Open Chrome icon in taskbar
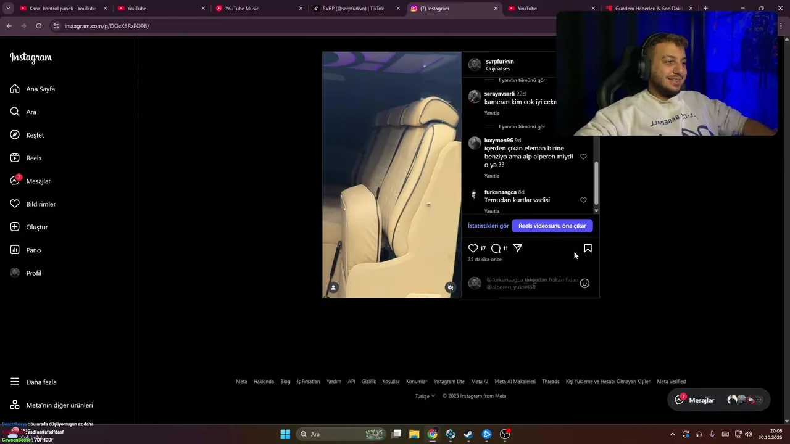The image size is (790, 444). pos(433,434)
